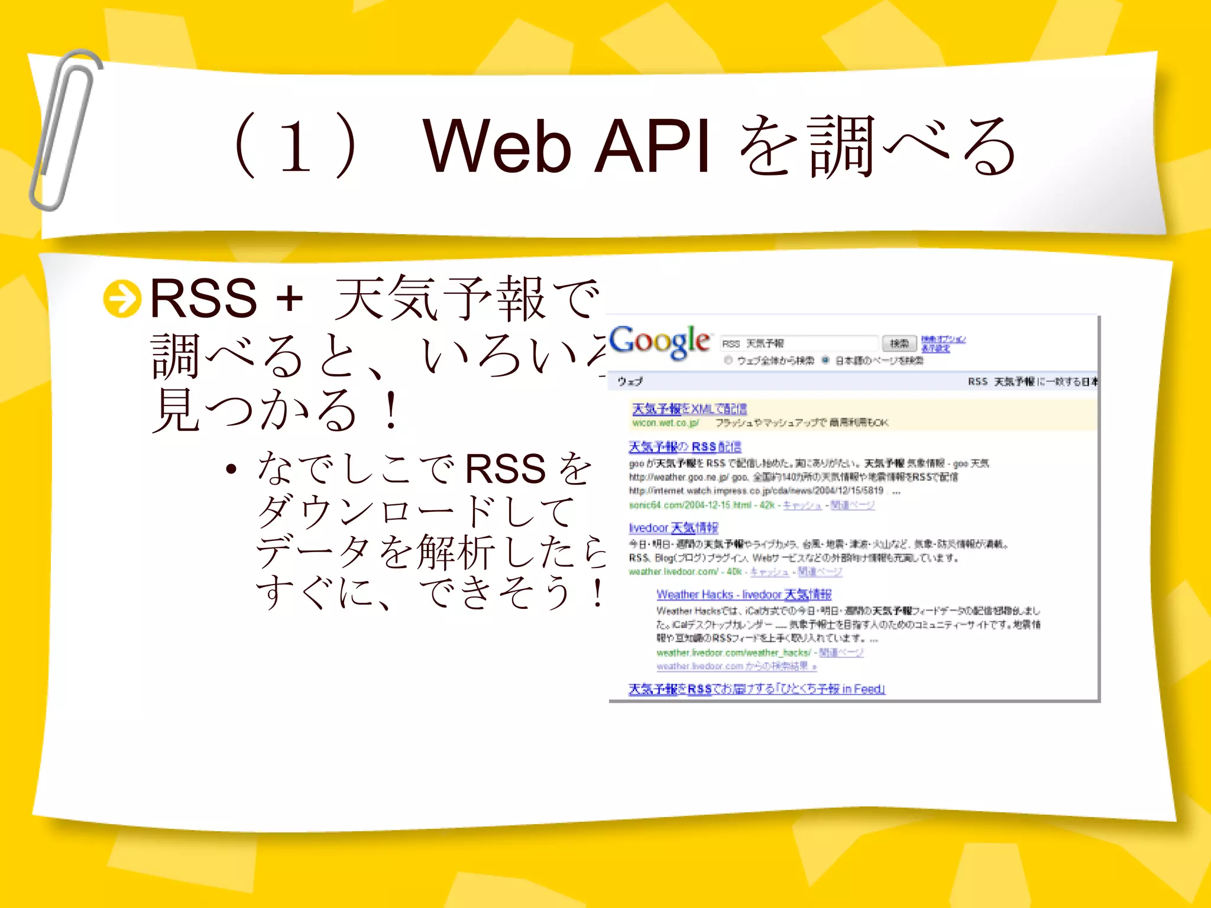Click the ウェブ tab label

630,381
